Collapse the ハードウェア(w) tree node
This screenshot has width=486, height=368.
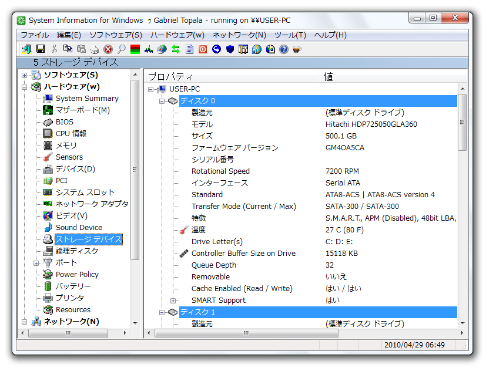(24, 87)
